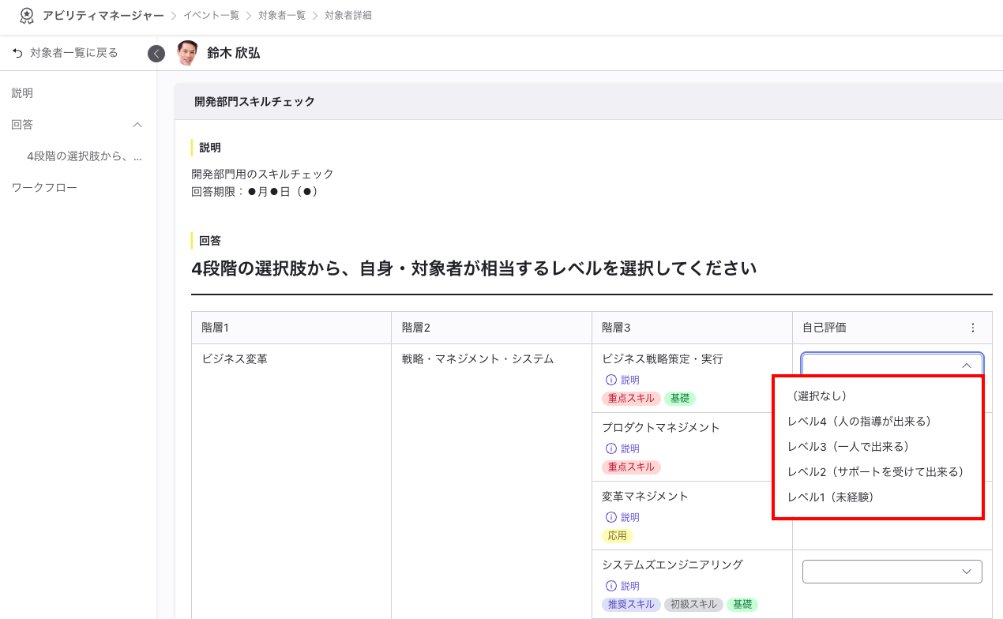Select 説明 in the left sidebar
The image size is (1003, 619).
[21, 92]
